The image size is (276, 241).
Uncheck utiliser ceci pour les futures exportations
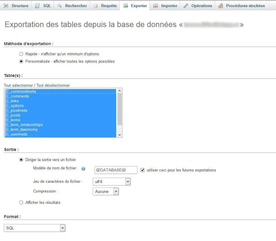(142, 170)
